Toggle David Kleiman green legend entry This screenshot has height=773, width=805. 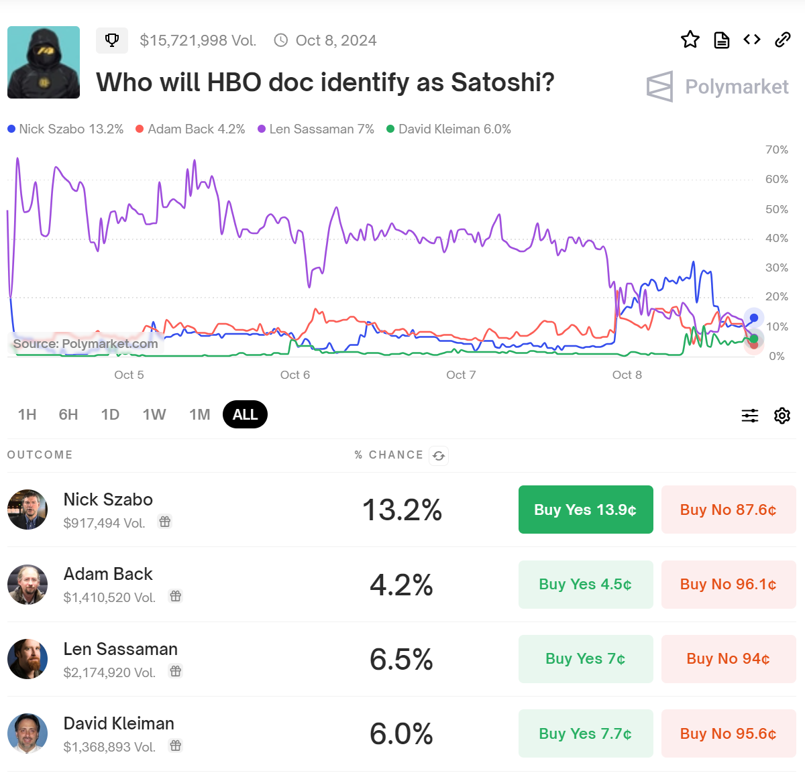[449, 129]
